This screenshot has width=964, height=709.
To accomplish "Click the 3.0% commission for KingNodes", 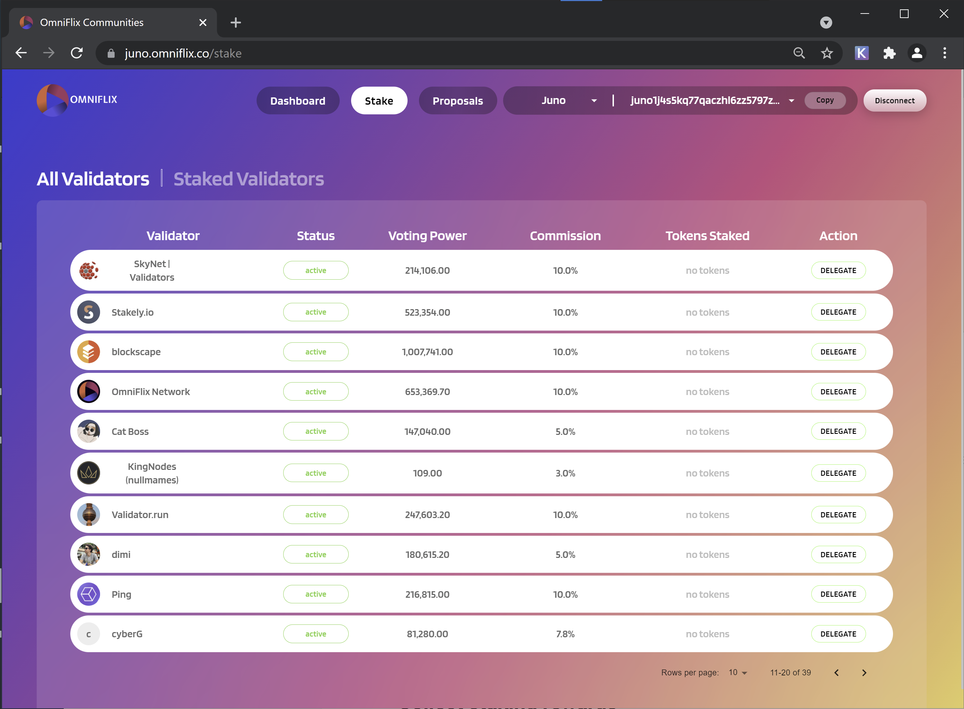I will [x=565, y=473].
